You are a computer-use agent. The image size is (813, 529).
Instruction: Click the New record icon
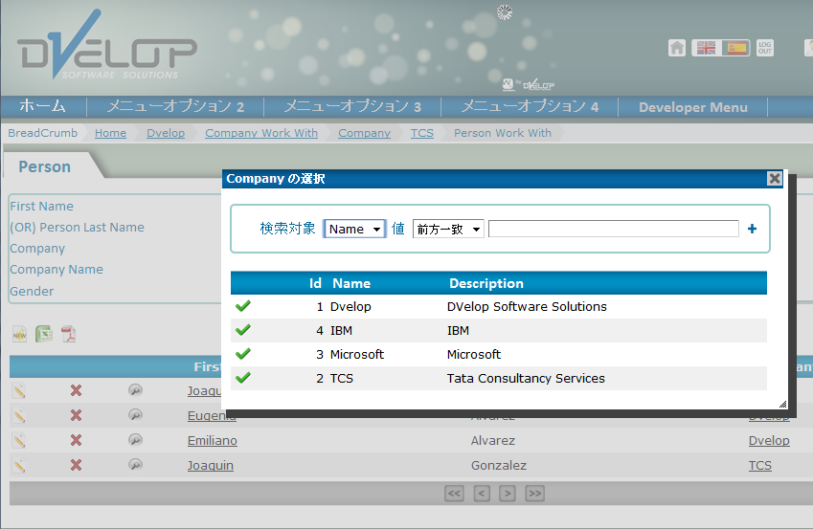[20, 334]
